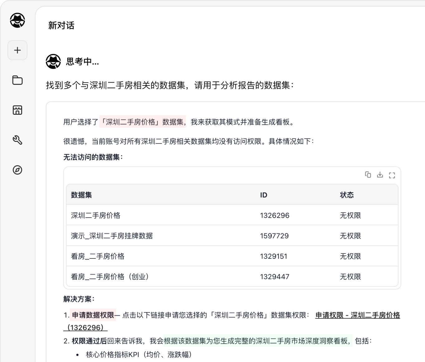Click ID value 1326296
This screenshot has height=362, width=425.
tap(275, 215)
